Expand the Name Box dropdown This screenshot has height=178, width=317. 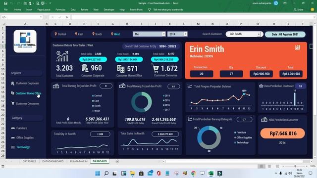click(x=41, y=17)
